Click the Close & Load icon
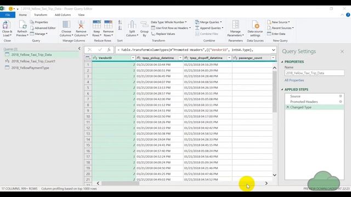This screenshot has height=197, width=351. 7,25
